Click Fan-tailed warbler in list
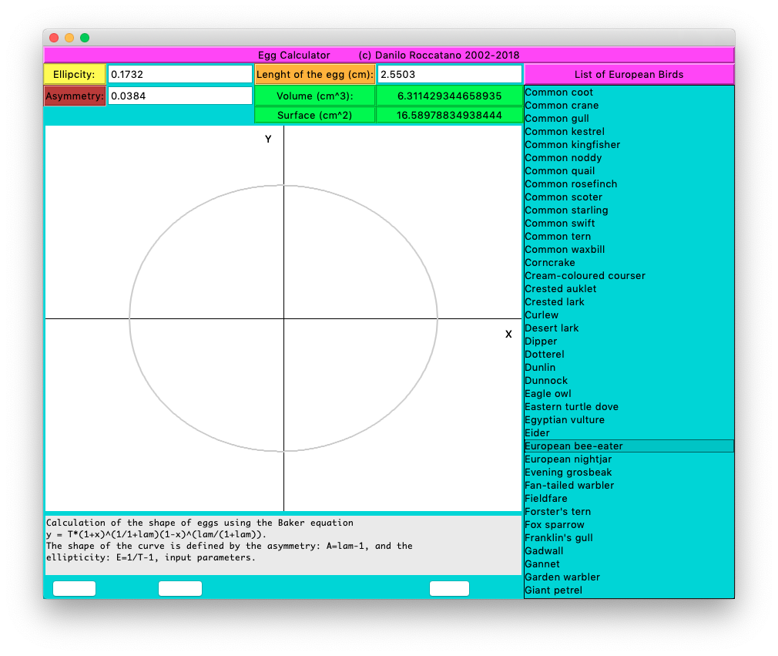Screen dimensions: 778x656 (569, 486)
